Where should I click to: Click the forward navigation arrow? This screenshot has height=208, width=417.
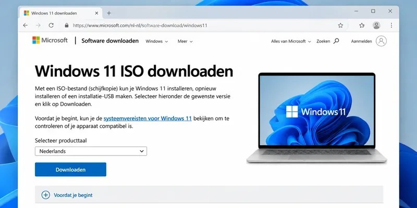38,25
